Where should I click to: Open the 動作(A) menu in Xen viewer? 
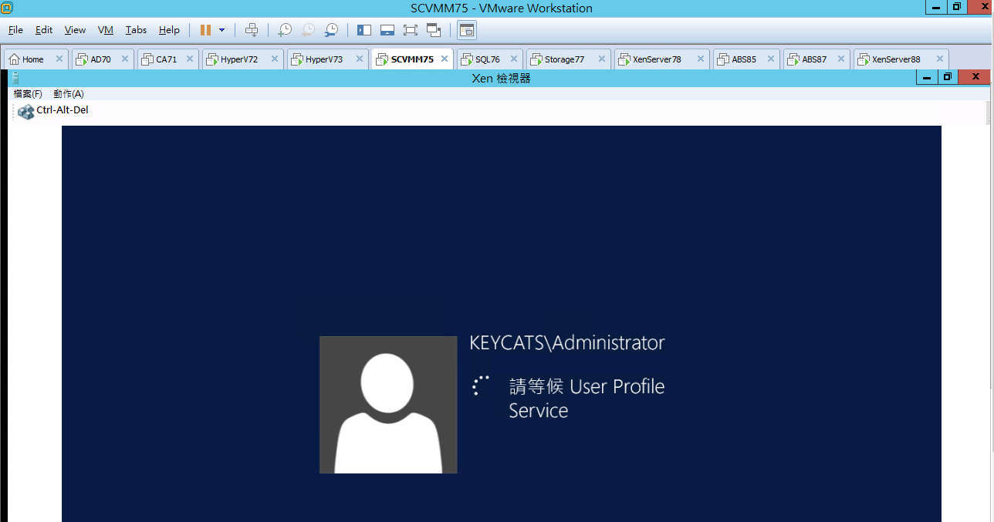pyautogui.click(x=69, y=93)
